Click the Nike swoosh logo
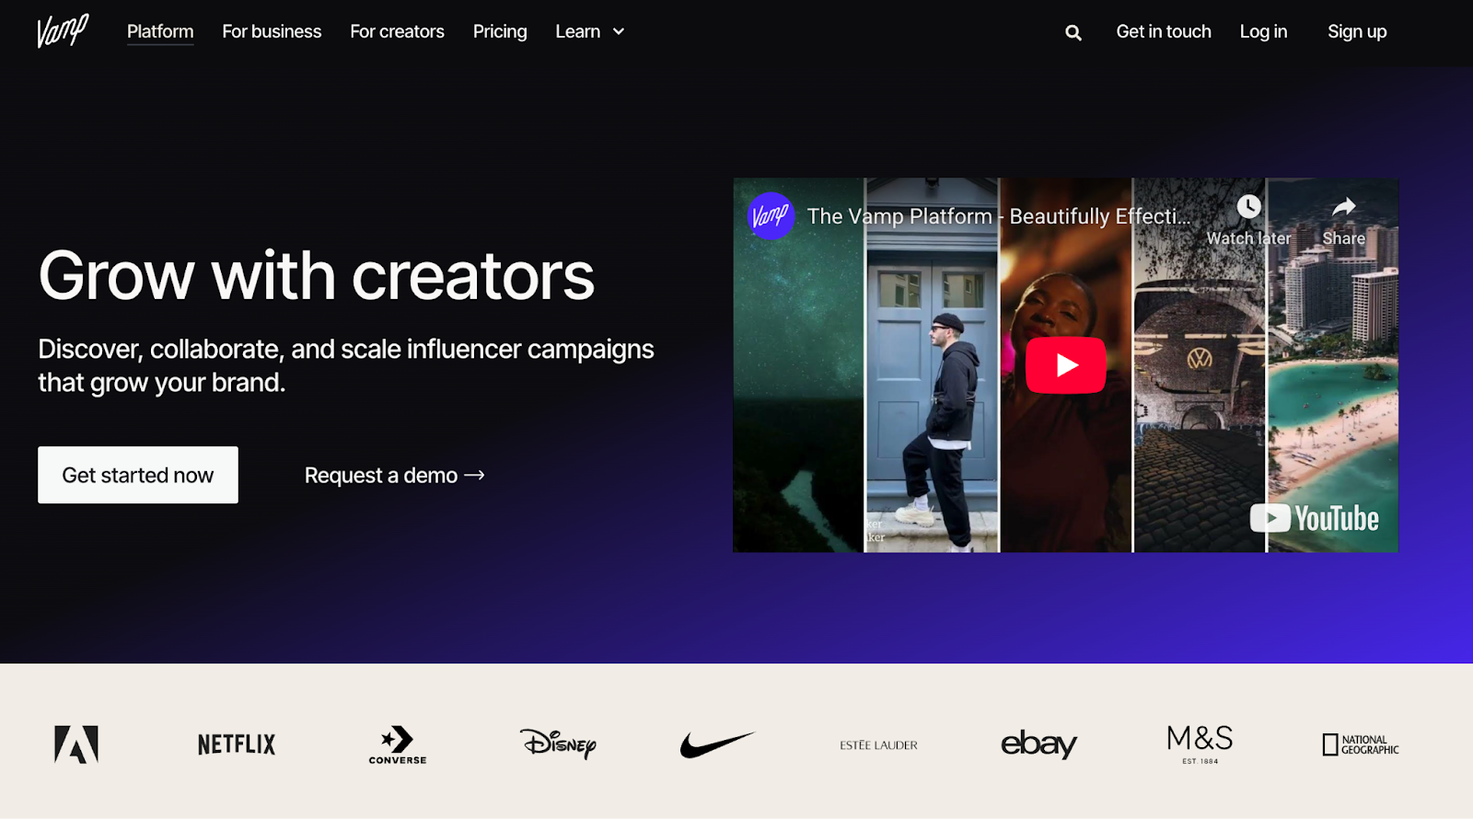This screenshot has width=1473, height=819. 717,744
